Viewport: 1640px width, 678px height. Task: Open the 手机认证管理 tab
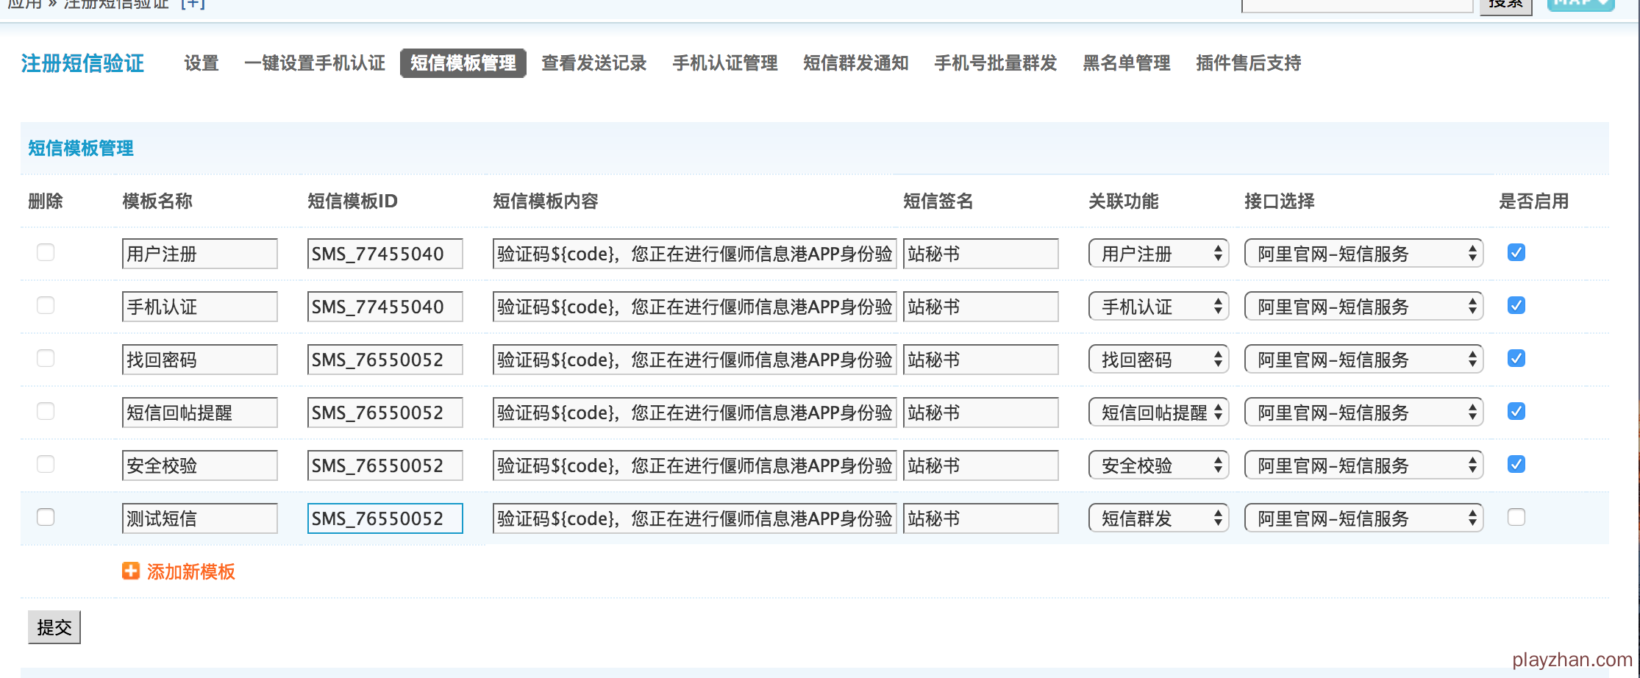tap(724, 63)
